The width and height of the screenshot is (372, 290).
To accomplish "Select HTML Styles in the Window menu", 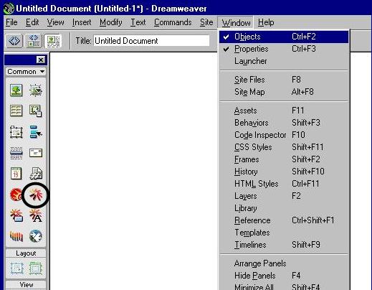I will click(x=284, y=184).
